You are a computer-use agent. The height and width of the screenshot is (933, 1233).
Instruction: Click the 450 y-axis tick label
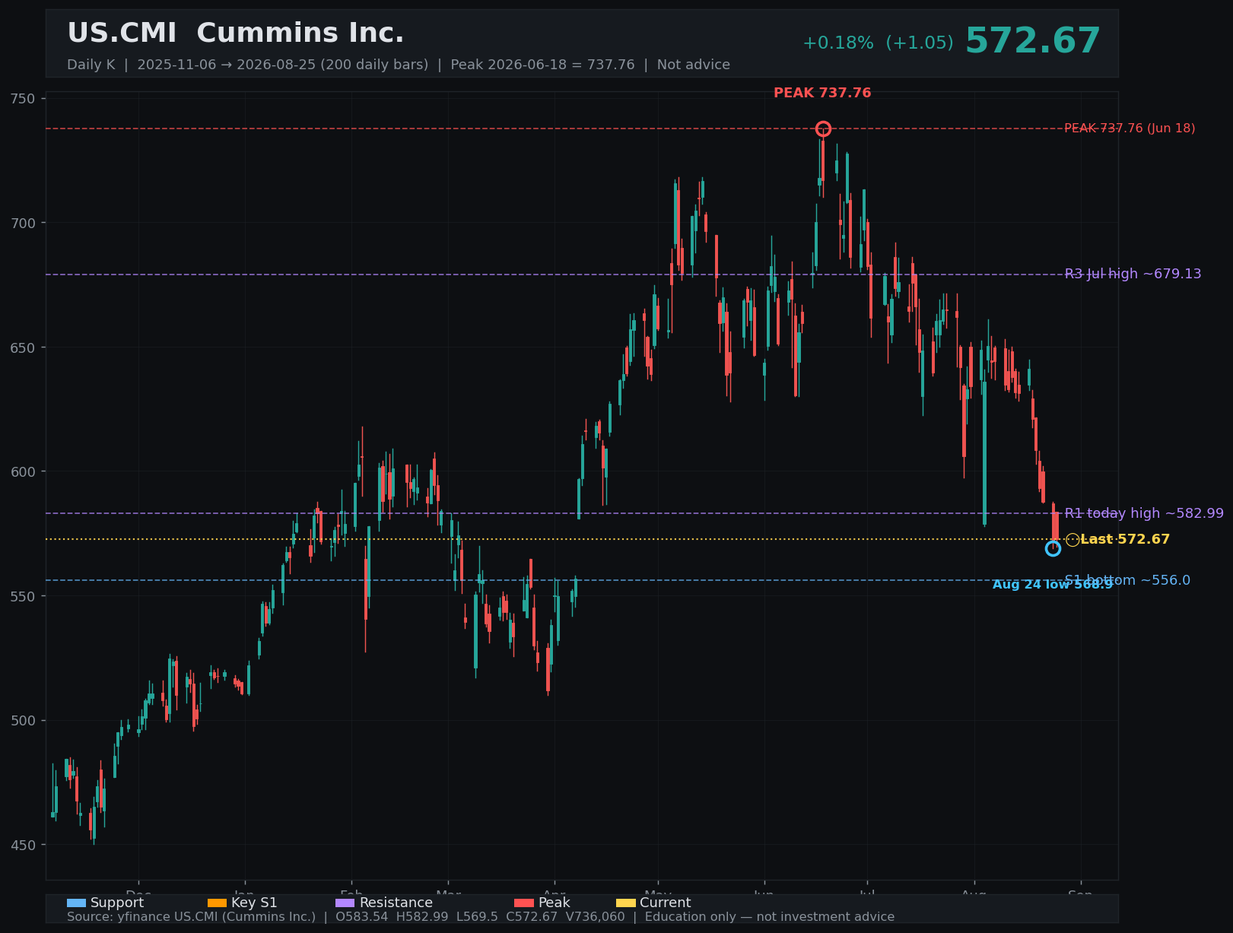(x=23, y=845)
